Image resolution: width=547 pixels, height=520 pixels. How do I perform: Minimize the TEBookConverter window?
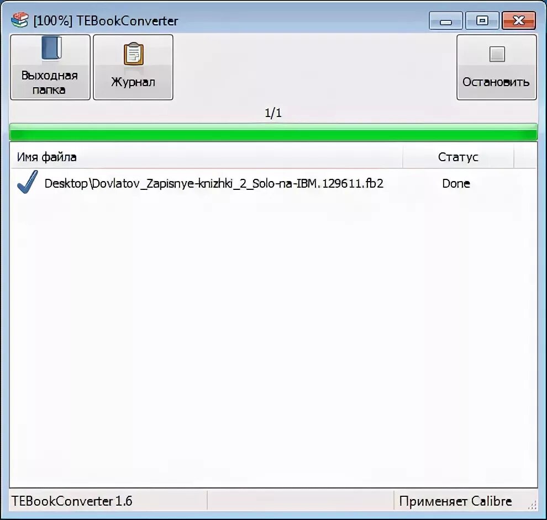[x=446, y=20]
